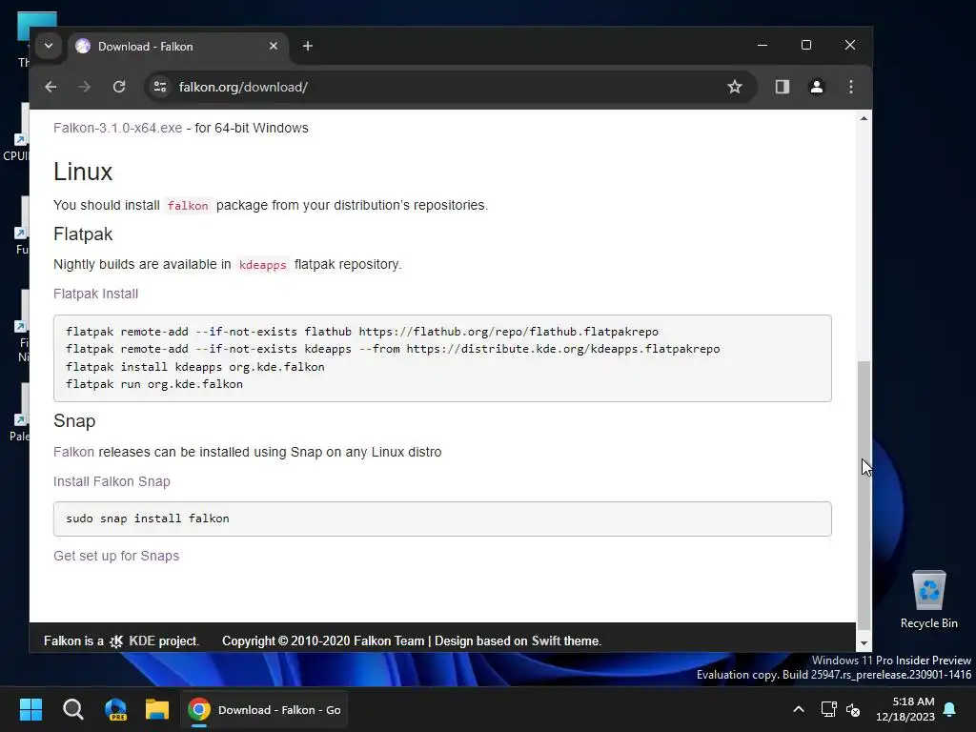Open the Windows Start menu
976x732 pixels.
tap(30, 709)
